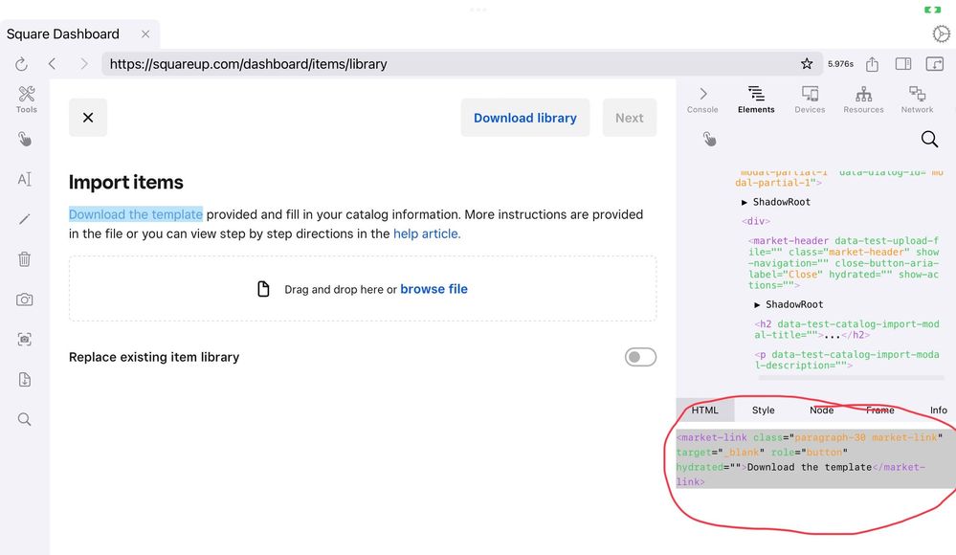Open the help article link
This screenshot has width=956, height=555.
(x=427, y=233)
